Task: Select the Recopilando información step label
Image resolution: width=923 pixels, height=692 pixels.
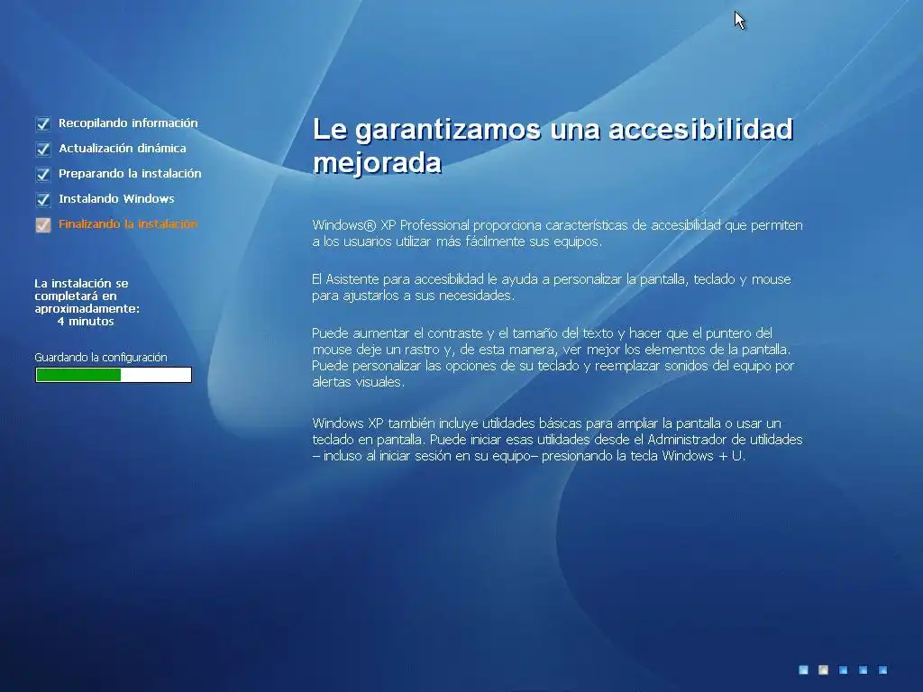Action: pos(128,123)
